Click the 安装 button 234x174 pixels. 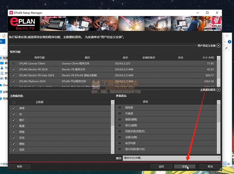tap(185, 166)
